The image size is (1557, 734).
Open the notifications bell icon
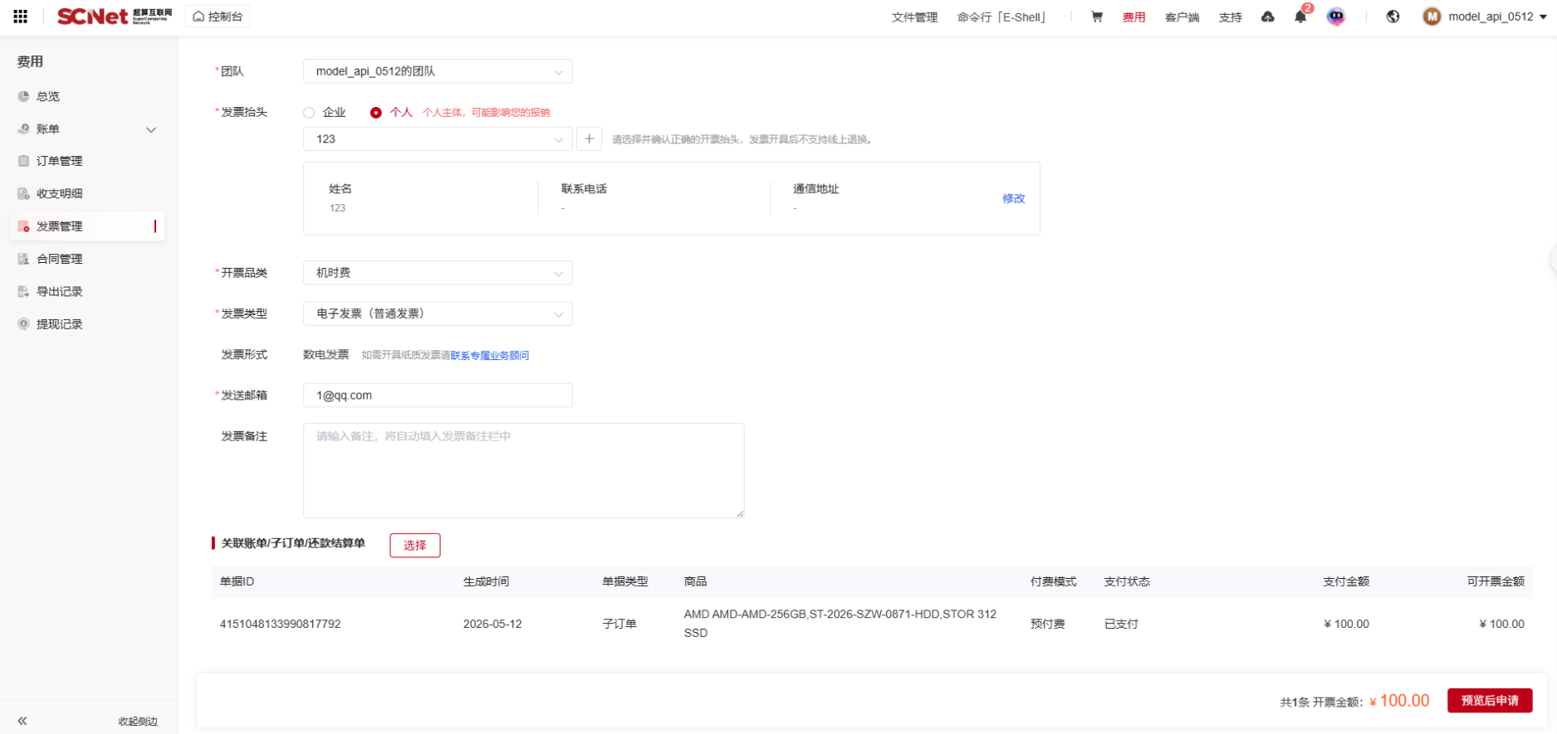[1300, 17]
